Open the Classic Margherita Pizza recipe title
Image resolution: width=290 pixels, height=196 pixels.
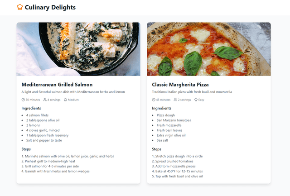click(180, 85)
